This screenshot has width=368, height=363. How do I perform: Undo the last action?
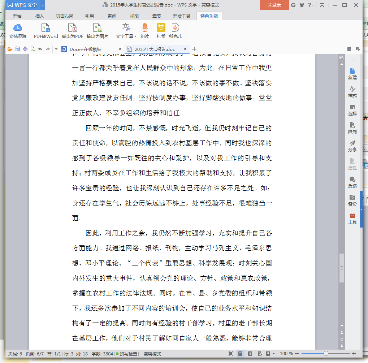(40, 49)
